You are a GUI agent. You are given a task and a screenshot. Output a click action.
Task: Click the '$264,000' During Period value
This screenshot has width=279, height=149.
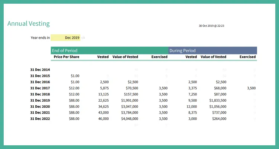pos(219,119)
